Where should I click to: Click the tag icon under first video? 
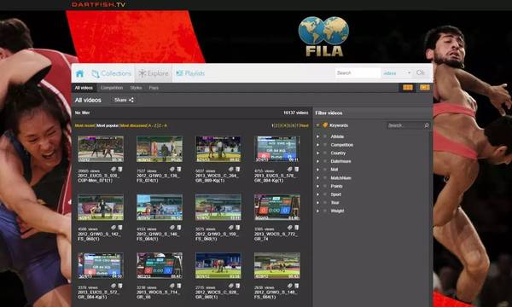pyautogui.click(x=113, y=170)
